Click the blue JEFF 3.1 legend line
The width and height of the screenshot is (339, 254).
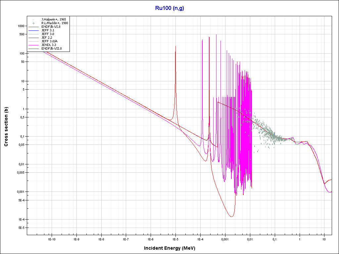[x=34, y=30]
